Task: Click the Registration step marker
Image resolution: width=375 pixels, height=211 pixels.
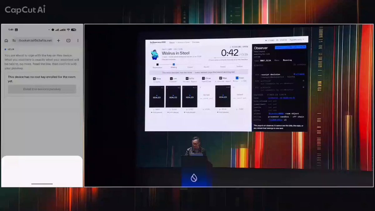Action: click(157, 65)
